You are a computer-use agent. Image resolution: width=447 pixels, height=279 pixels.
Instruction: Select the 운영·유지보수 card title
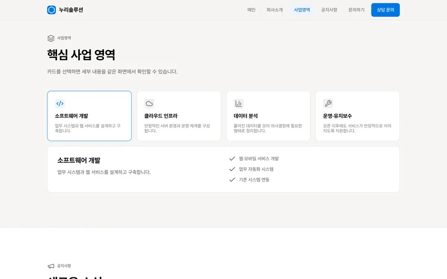337,116
